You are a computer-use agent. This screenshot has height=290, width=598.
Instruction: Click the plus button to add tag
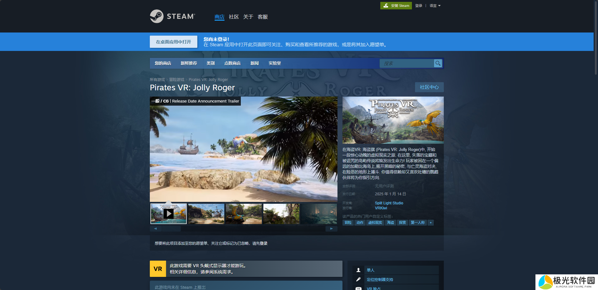[431, 223]
